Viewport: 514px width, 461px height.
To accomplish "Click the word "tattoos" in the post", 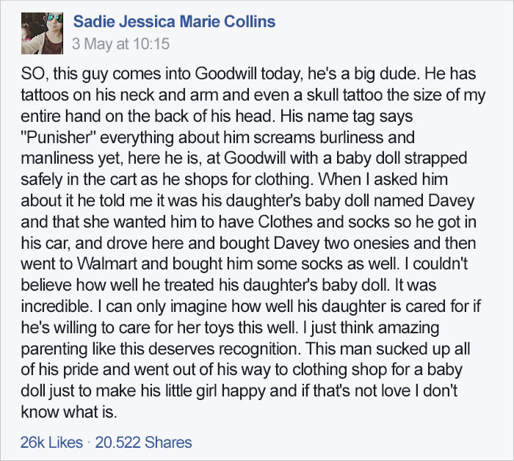I will (x=45, y=95).
